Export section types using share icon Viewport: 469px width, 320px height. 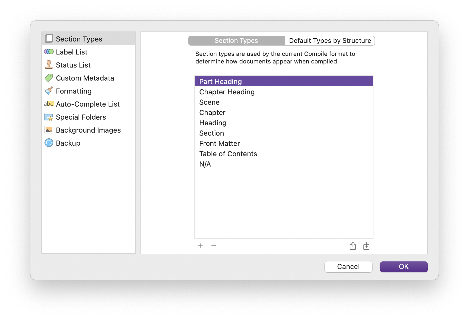353,246
